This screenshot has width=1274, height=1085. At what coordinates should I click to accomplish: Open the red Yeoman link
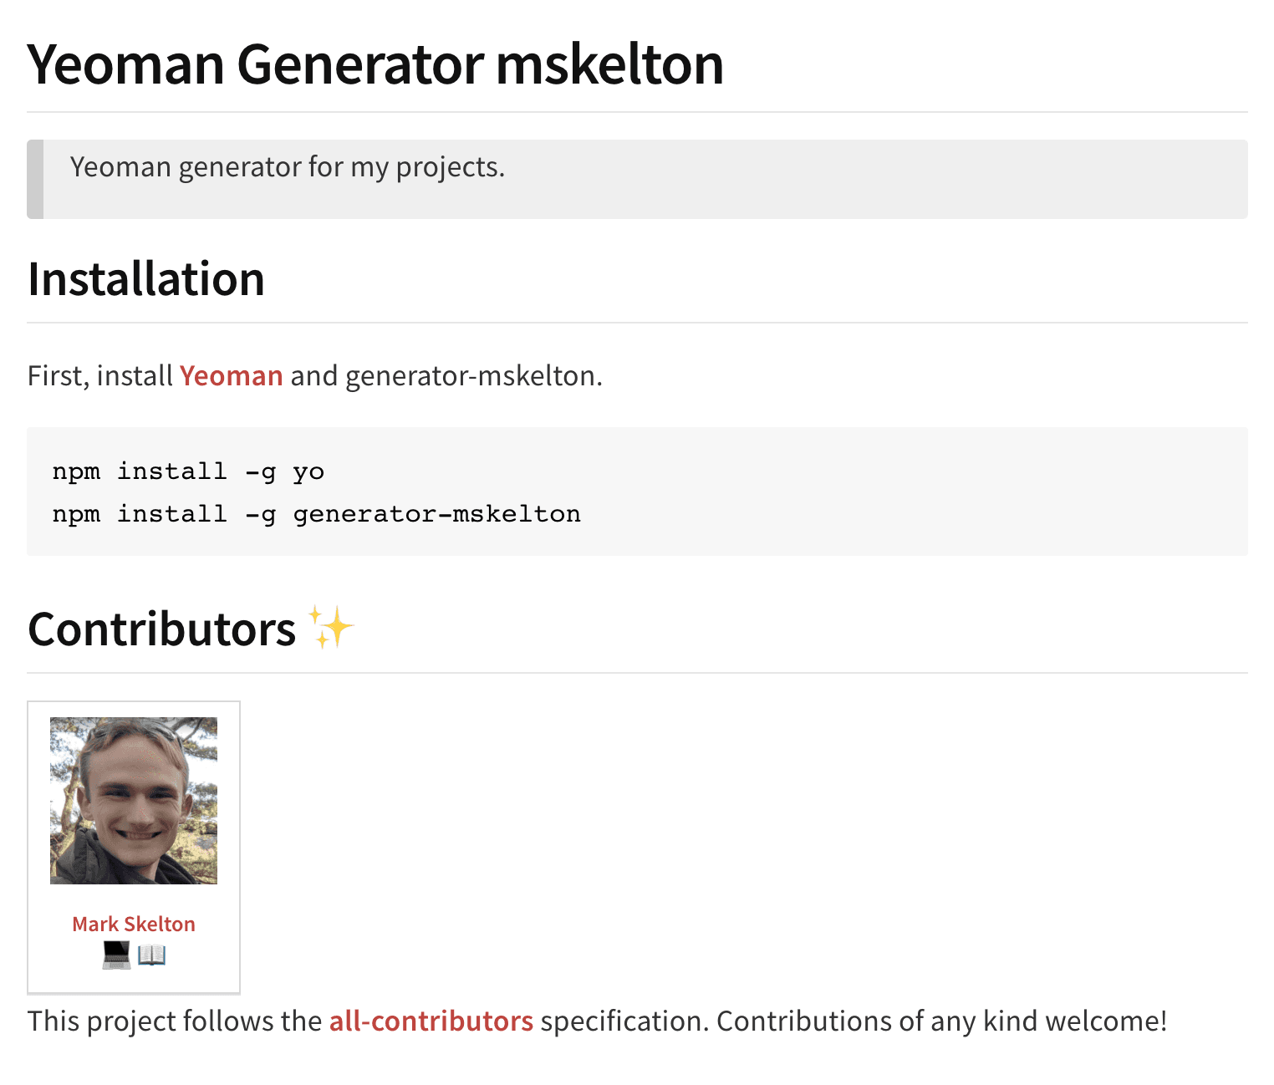[231, 376]
